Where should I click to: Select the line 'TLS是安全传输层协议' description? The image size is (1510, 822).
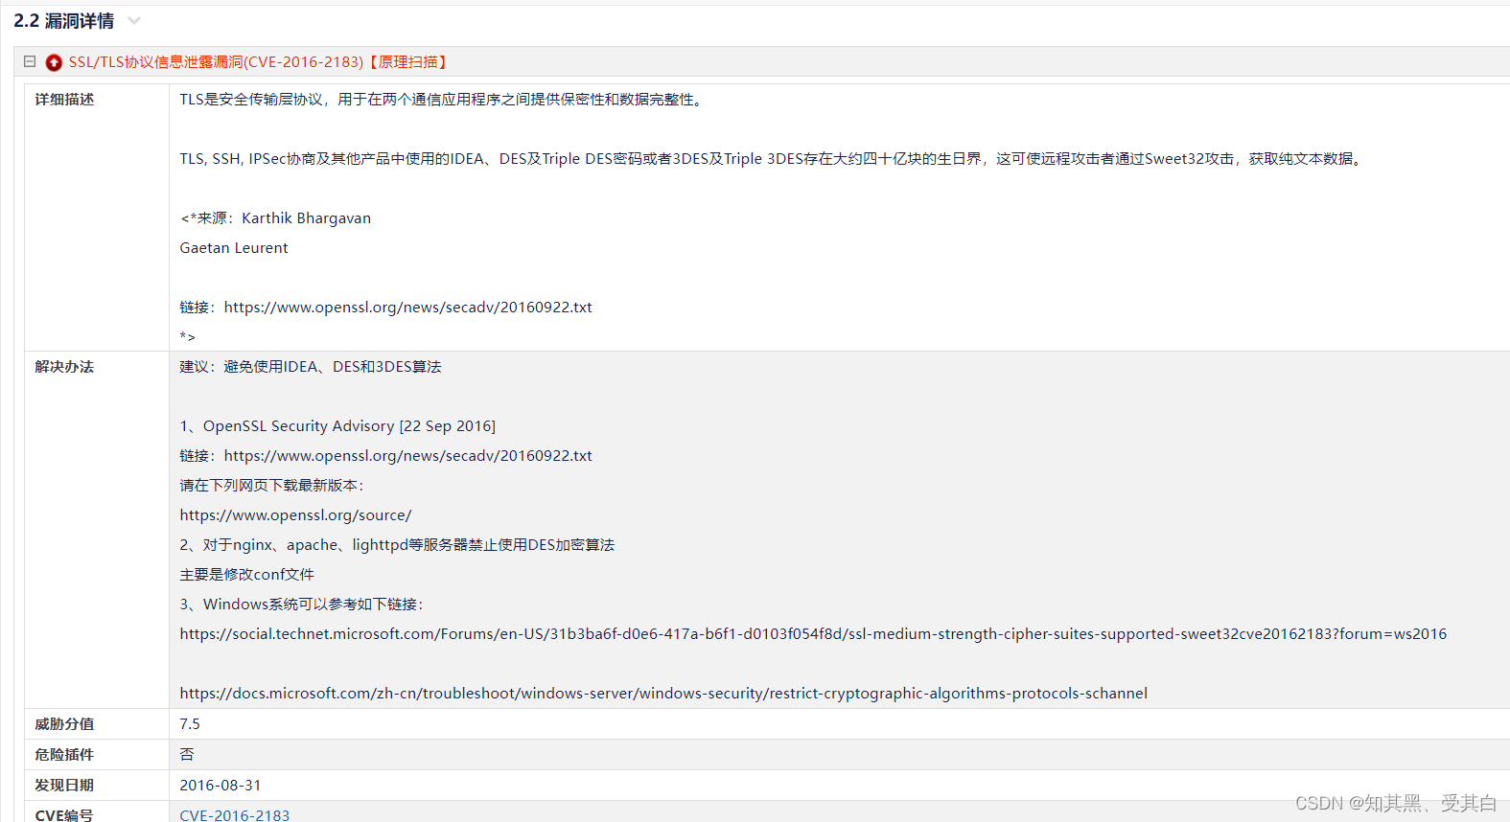click(x=444, y=100)
